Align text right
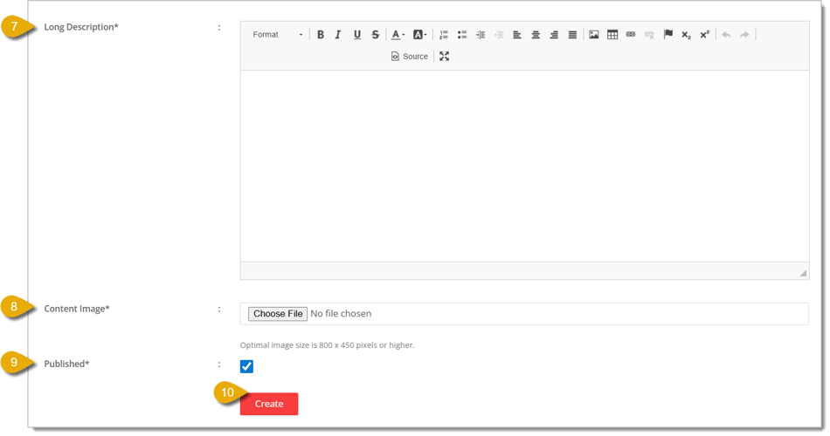 (554, 35)
